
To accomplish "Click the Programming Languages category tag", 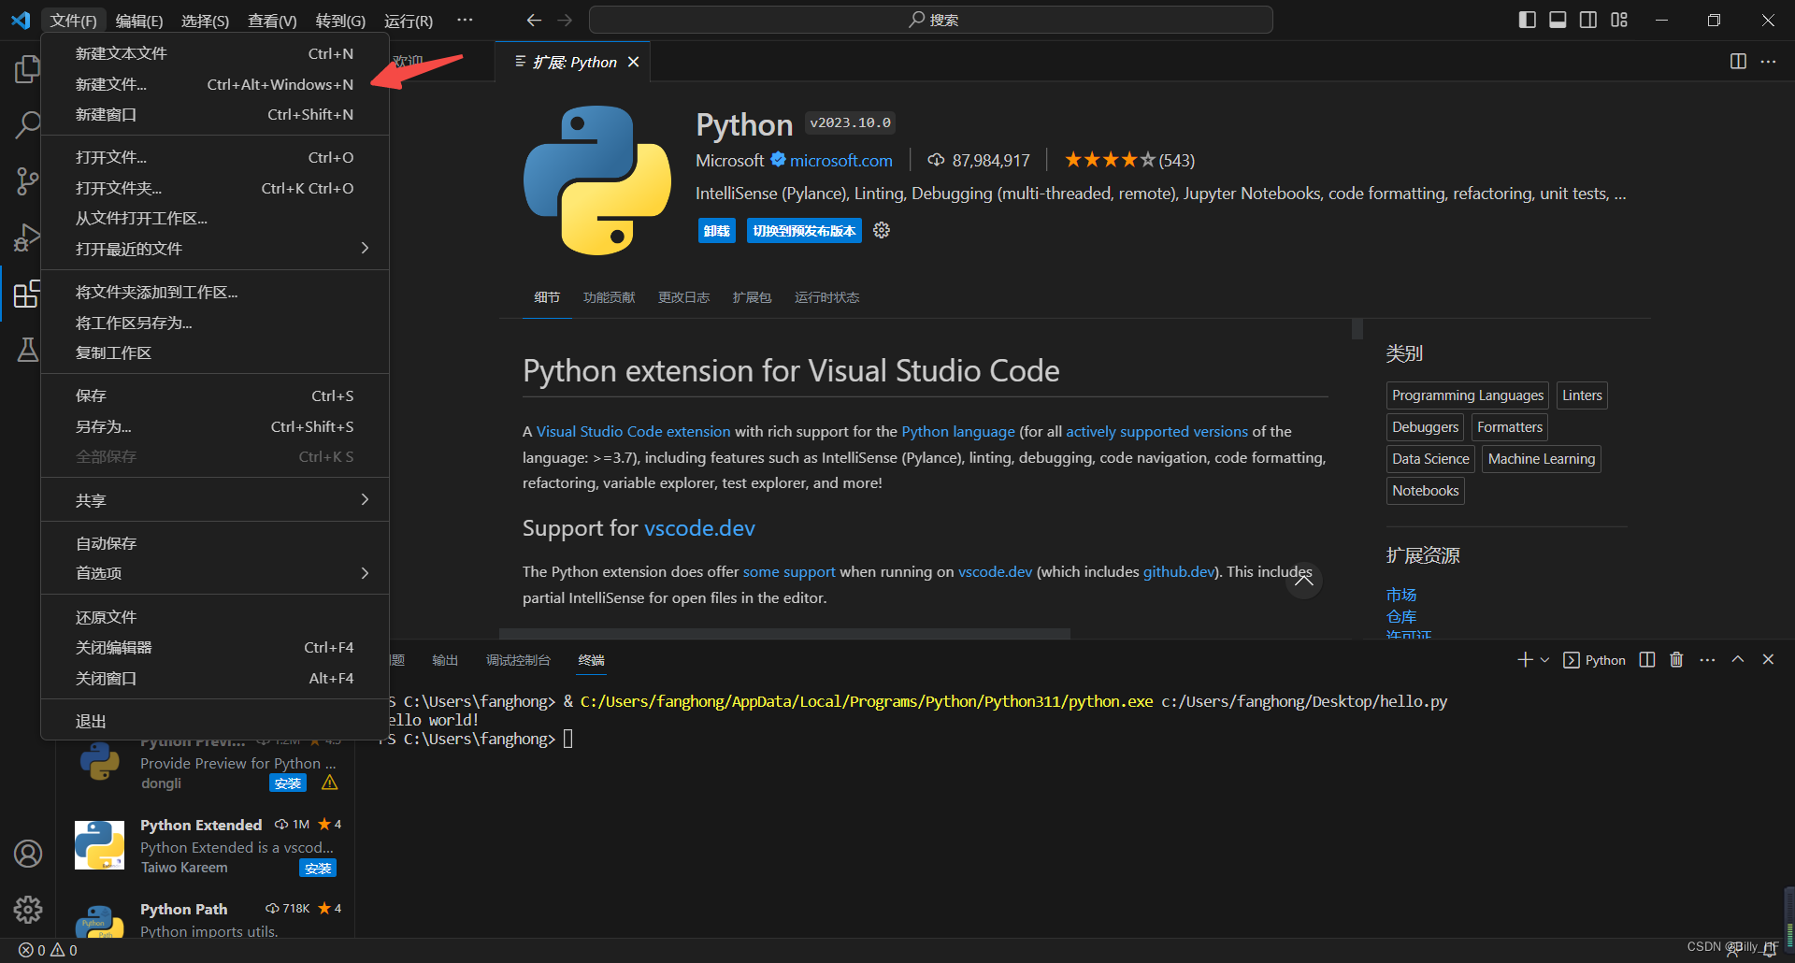I will [1468, 395].
